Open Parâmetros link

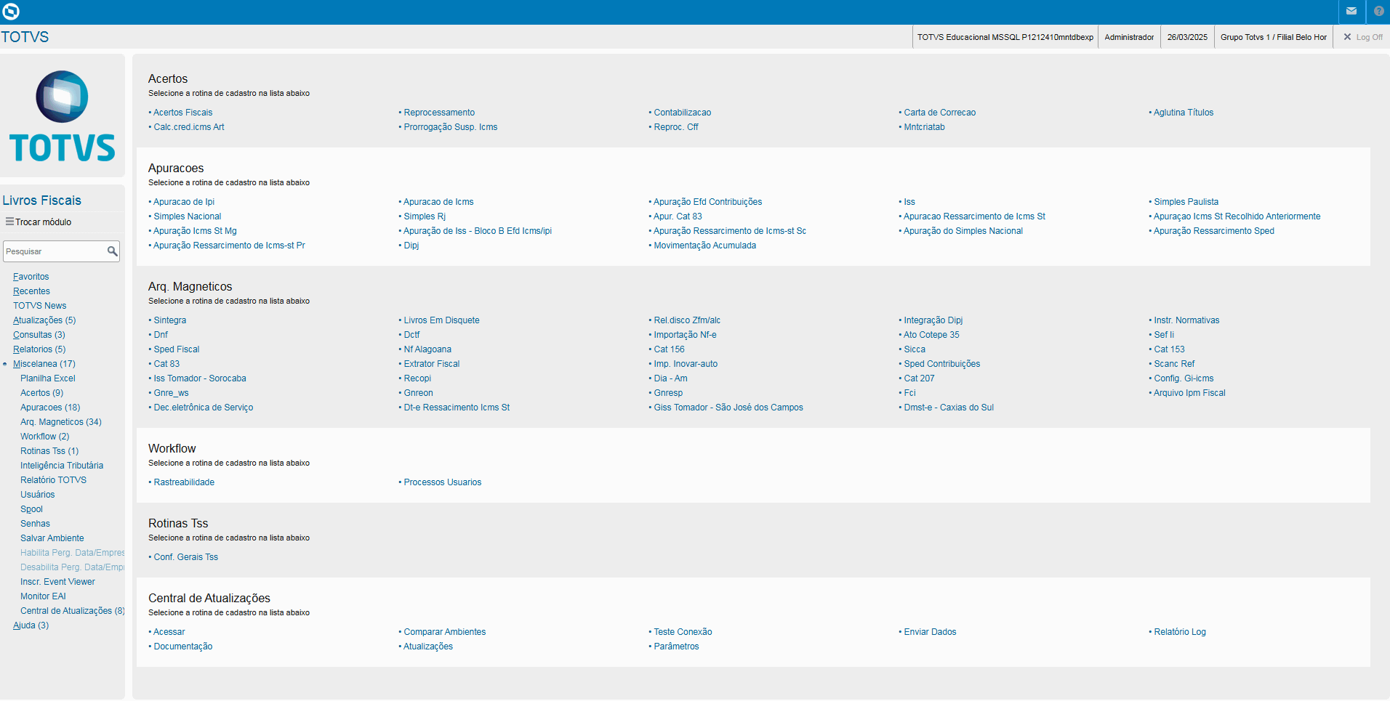click(x=677, y=647)
